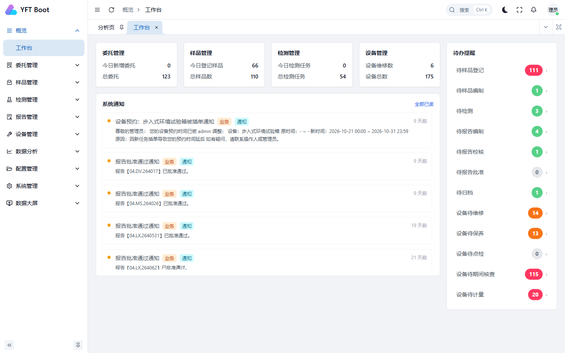The width and height of the screenshot is (565, 353).
Task: Click 全部已读 link
Action: tap(424, 104)
